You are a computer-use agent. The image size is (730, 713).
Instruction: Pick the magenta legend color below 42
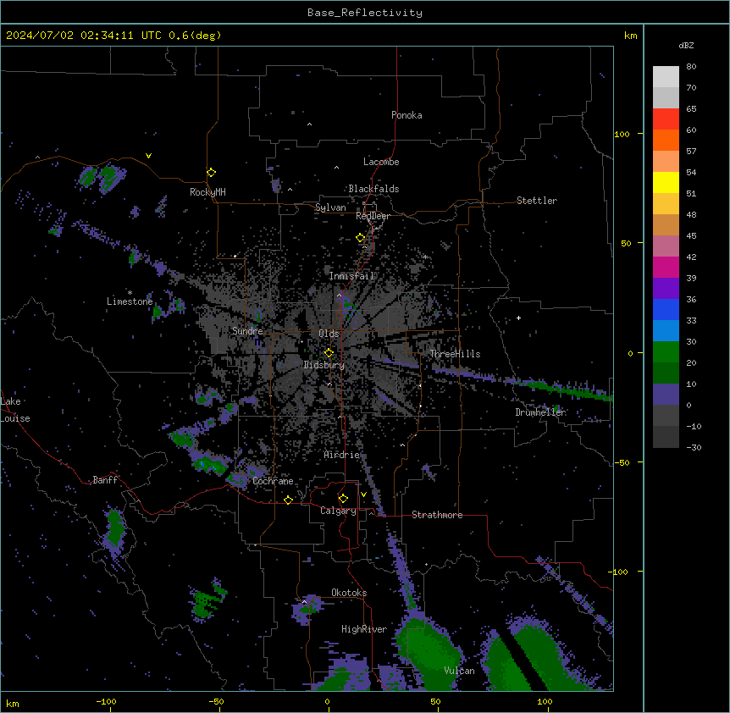(x=666, y=267)
